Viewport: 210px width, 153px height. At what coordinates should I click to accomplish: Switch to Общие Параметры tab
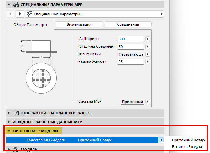pos(30,25)
